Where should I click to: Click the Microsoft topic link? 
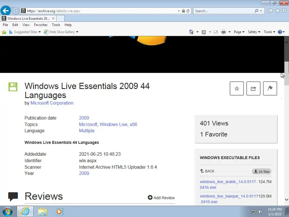pyautogui.click(x=88, y=124)
